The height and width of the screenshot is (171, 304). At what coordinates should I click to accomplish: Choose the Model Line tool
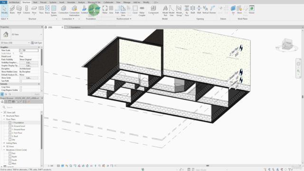tap(171, 10)
